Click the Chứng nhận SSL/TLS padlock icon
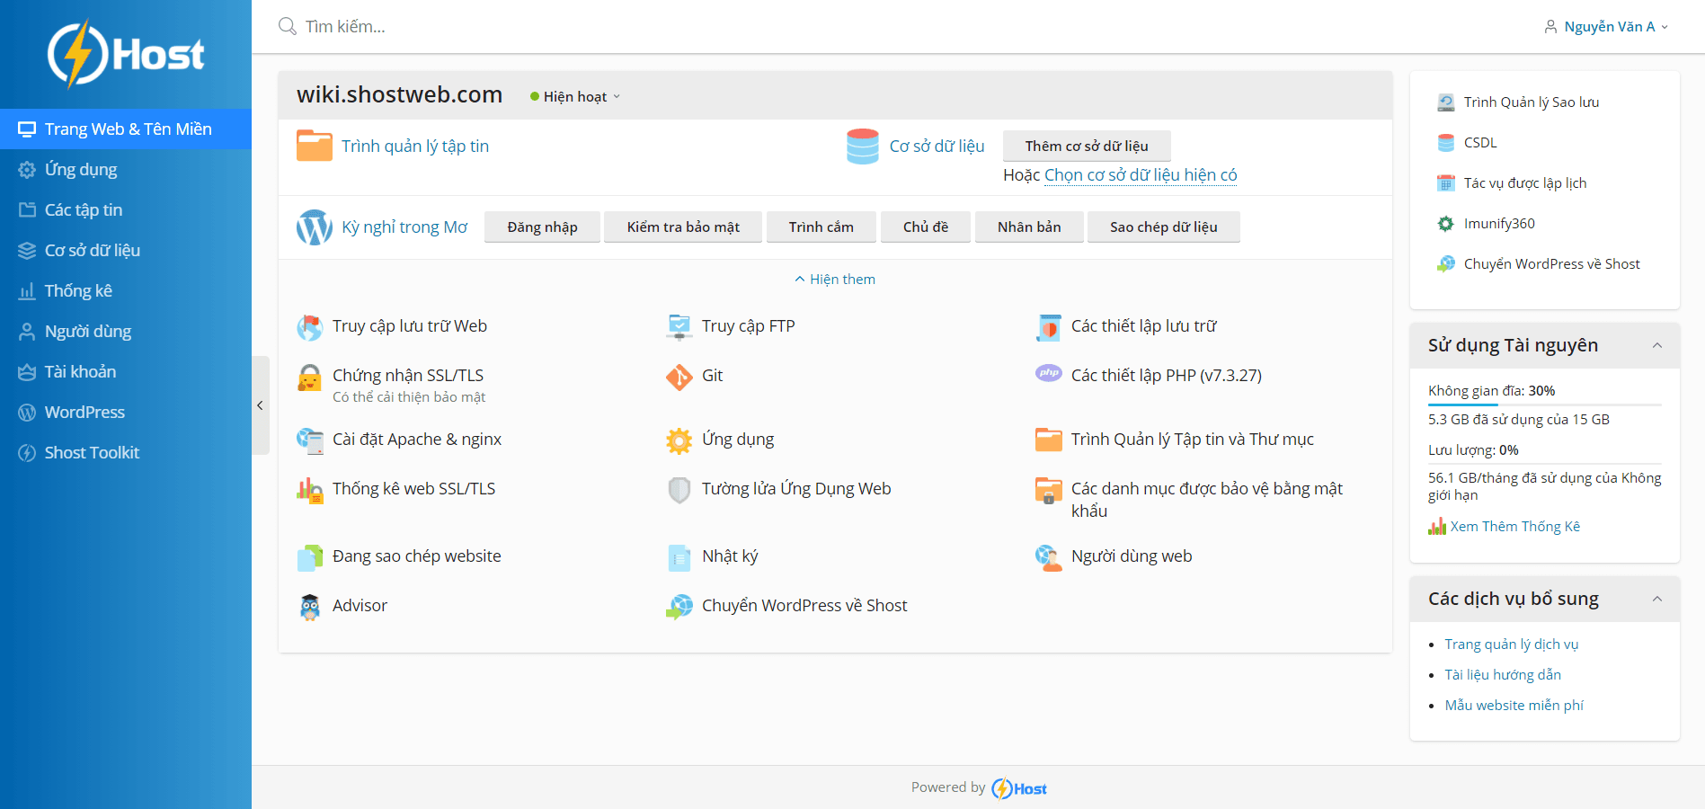The height and width of the screenshot is (809, 1705). (309, 377)
